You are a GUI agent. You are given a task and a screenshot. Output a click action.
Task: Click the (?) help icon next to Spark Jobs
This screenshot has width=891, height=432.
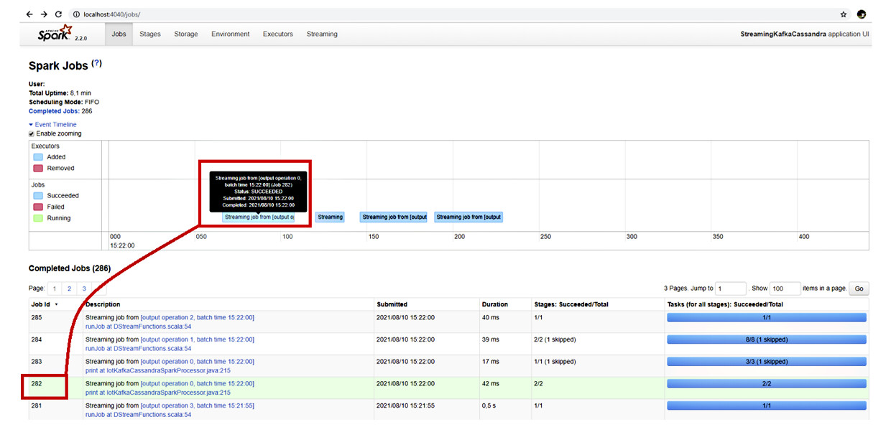pyautogui.click(x=97, y=64)
